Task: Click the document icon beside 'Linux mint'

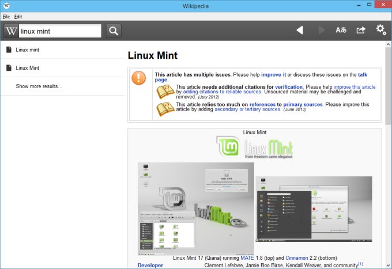Action: (9, 50)
